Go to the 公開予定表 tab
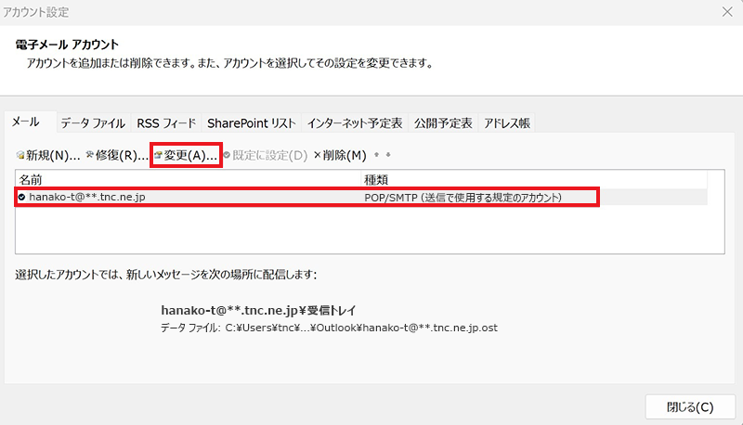 pos(443,122)
